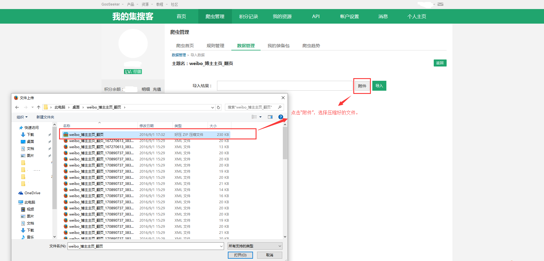Image resolution: width=544 pixels, height=261 pixels.
Task: Click the 返回 button
Action: tap(440, 63)
